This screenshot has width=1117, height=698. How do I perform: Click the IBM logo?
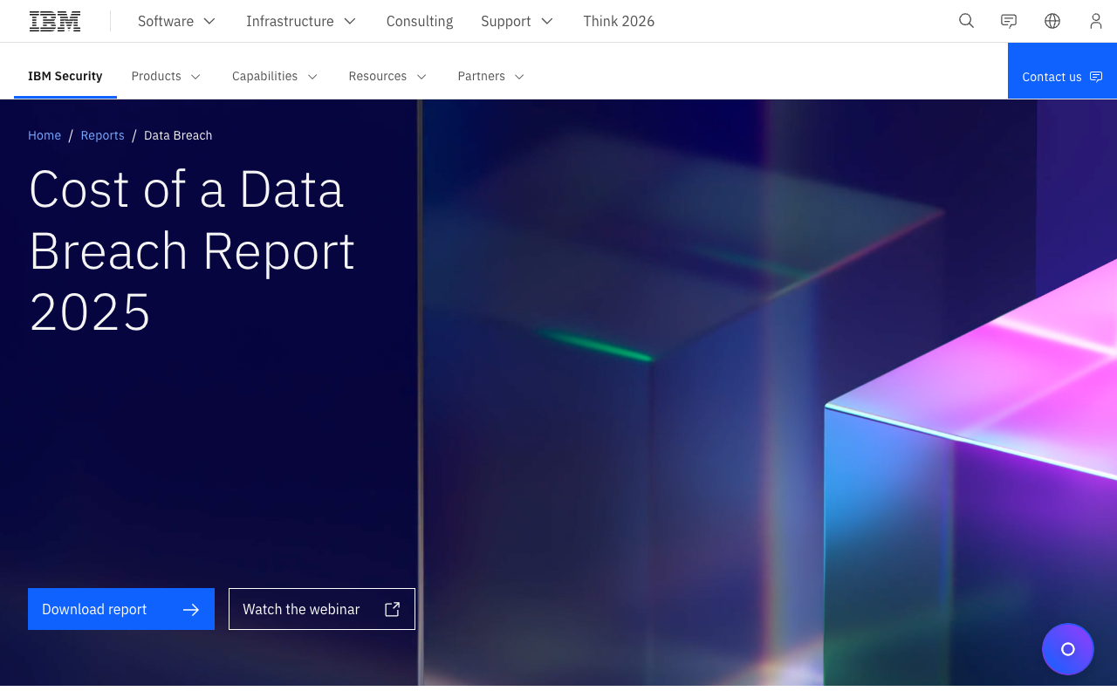tap(55, 21)
